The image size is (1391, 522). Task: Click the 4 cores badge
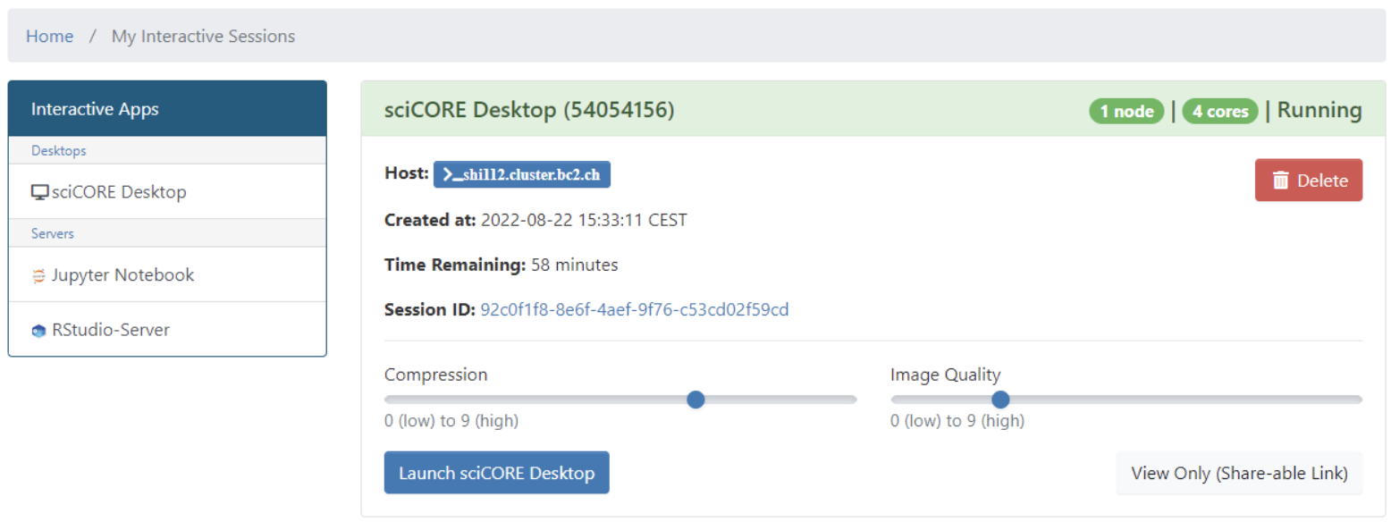(x=1219, y=111)
